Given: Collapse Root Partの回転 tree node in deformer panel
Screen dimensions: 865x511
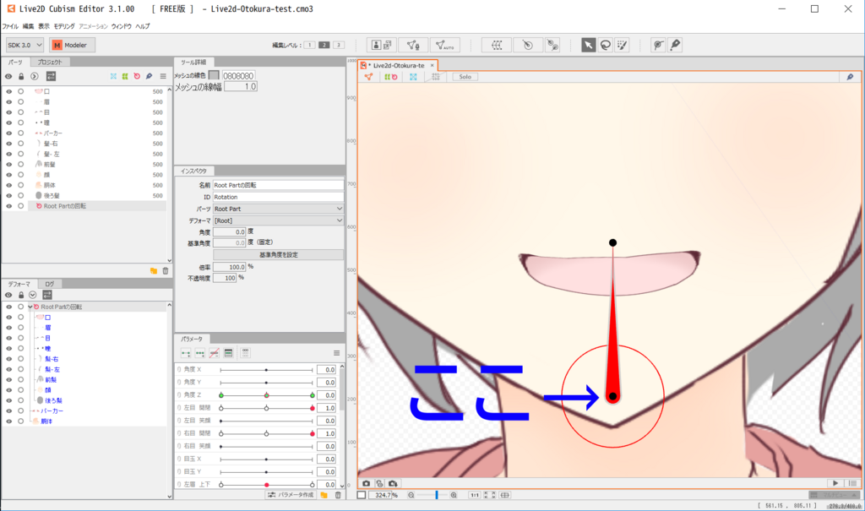Looking at the screenshot, I should click(x=30, y=307).
